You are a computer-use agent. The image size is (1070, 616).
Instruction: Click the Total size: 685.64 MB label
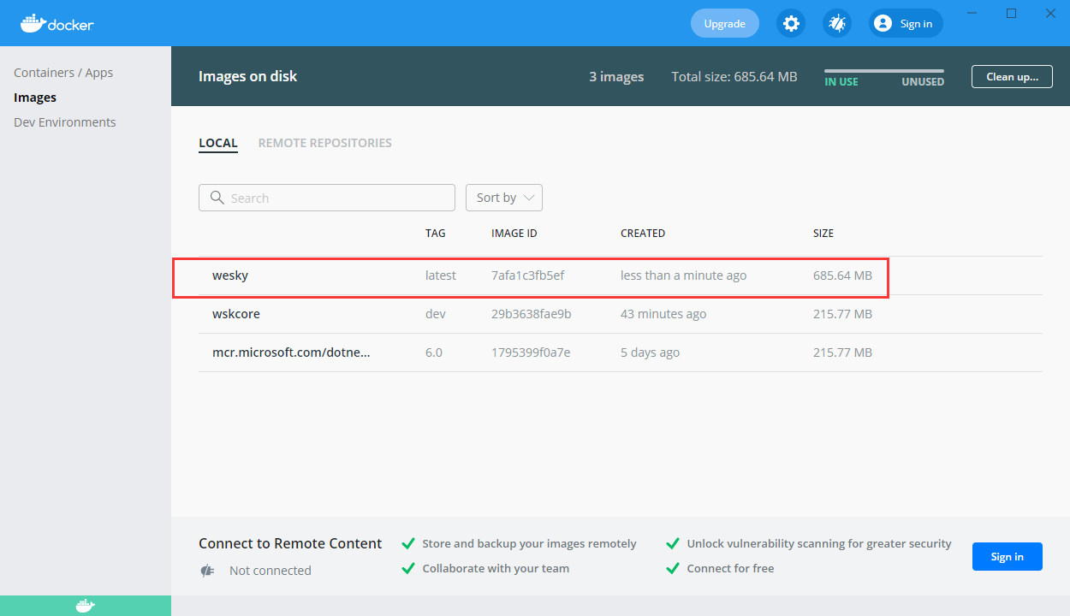click(734, 77)
